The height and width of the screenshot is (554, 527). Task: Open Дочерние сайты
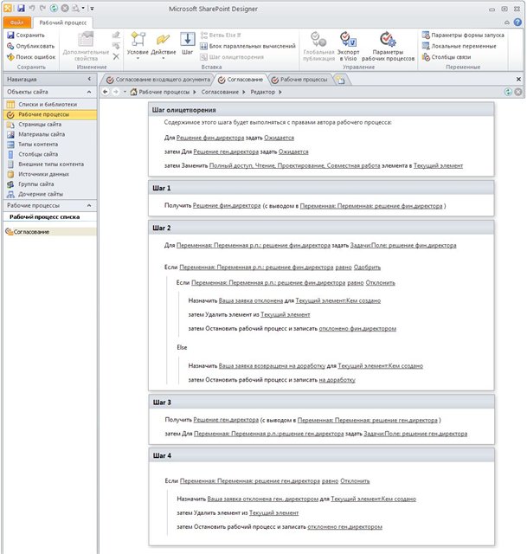(x=50, y=194)
